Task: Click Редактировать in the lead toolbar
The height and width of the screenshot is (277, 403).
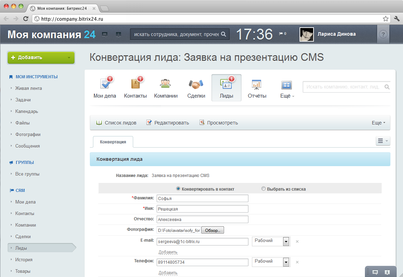Action: click(x=167, y=123)
